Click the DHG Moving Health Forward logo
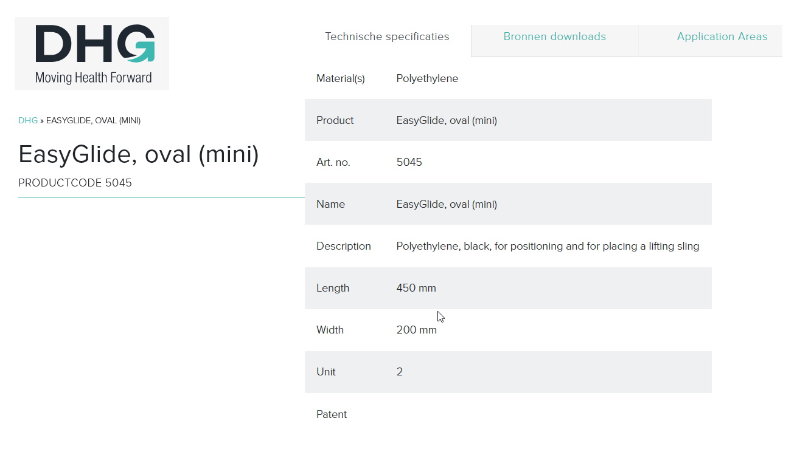Image resolution: width=797 pixels, height=455 pixels. coord(92,53)
